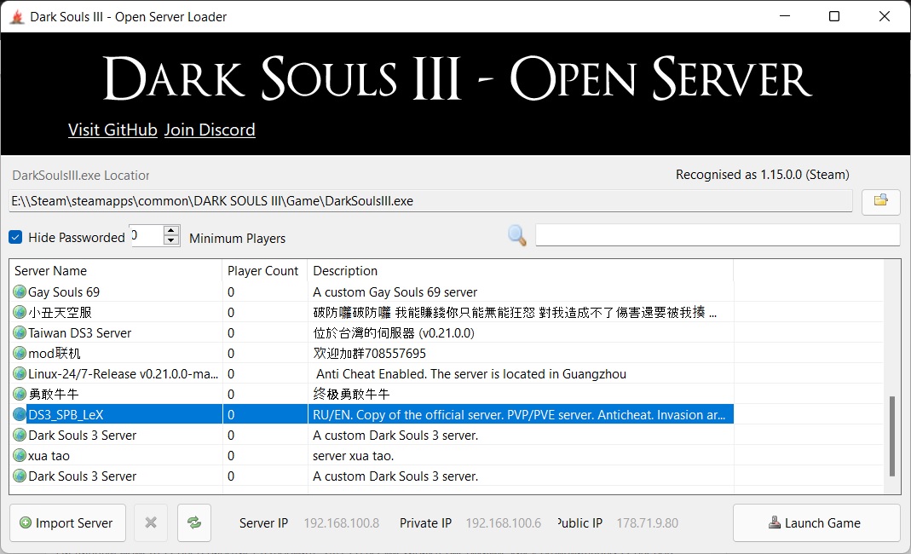The height and width of the screenshot is (554, 911).
Task: Select the Linux-24/7-Release v0.21.0.0 server name
Action: [x=124, y=374]
